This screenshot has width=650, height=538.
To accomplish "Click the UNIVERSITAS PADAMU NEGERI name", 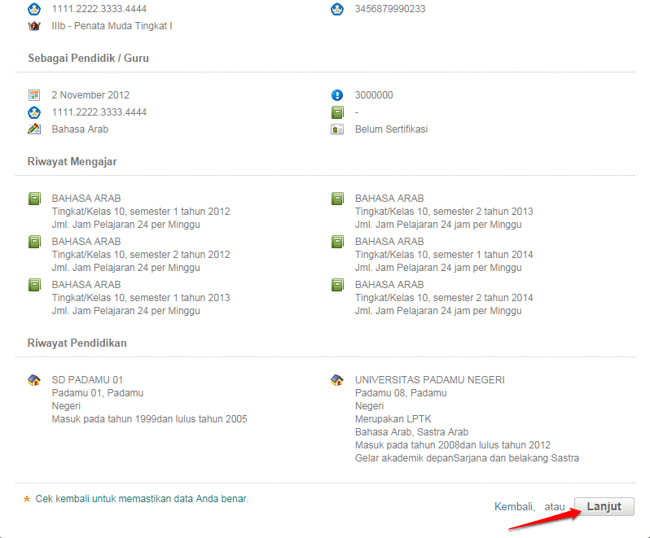I will (430, 380).
